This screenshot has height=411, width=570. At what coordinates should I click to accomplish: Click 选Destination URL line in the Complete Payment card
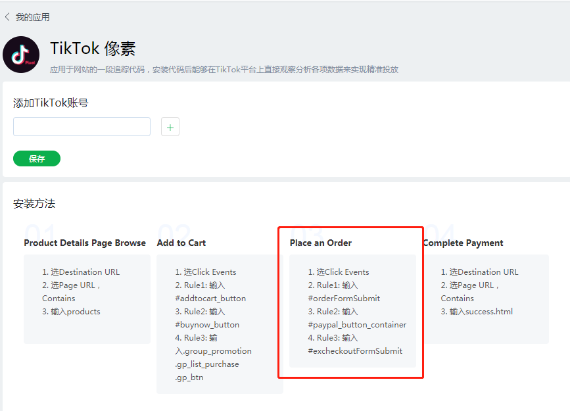479,272
